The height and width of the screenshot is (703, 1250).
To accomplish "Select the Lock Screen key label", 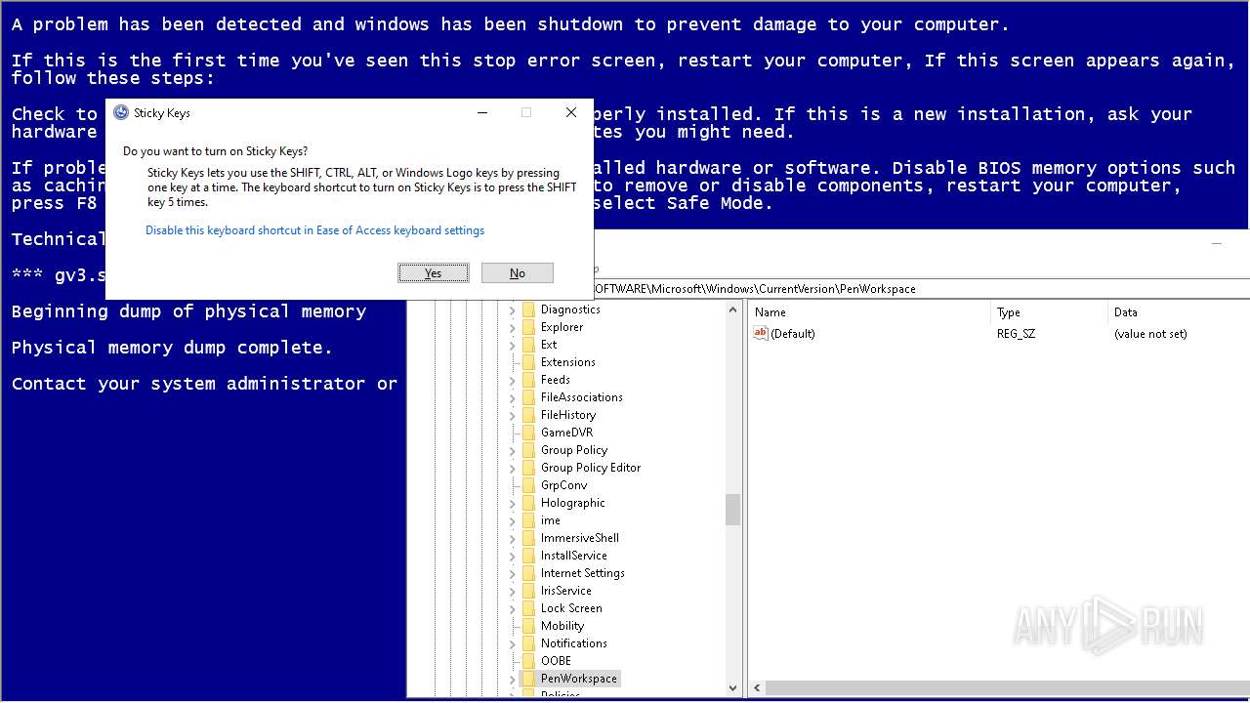I will [x=571, y=608].
